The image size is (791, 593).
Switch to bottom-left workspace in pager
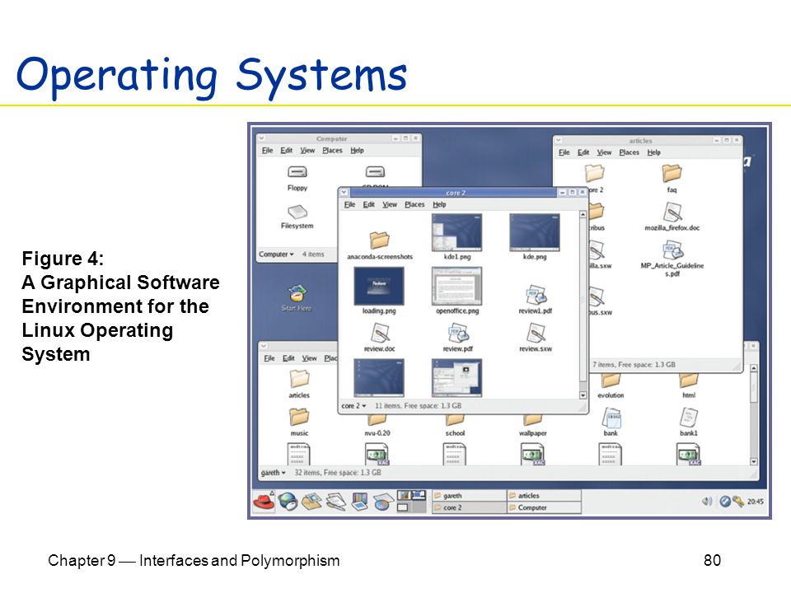point(404,507)
